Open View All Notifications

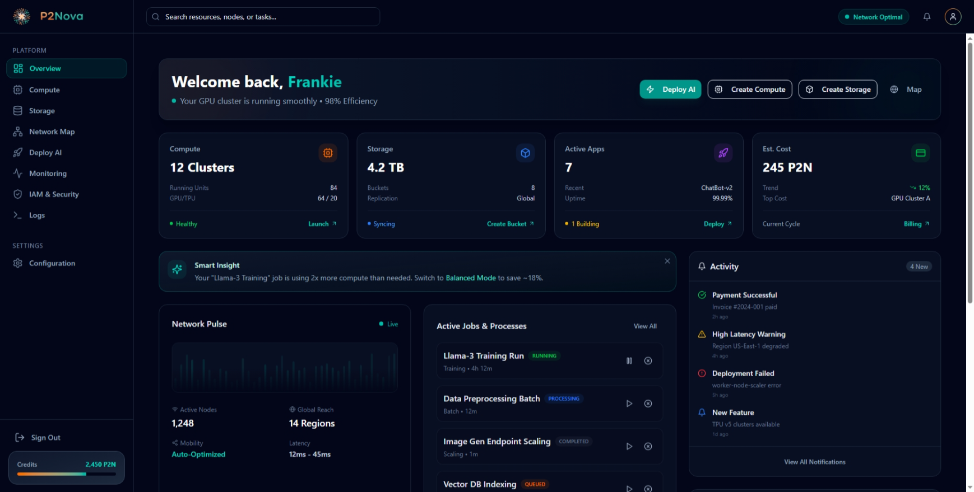click(x=814, y=462)
